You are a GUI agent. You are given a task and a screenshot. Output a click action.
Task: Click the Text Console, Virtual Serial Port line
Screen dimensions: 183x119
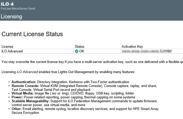click(x=51, y=90)
